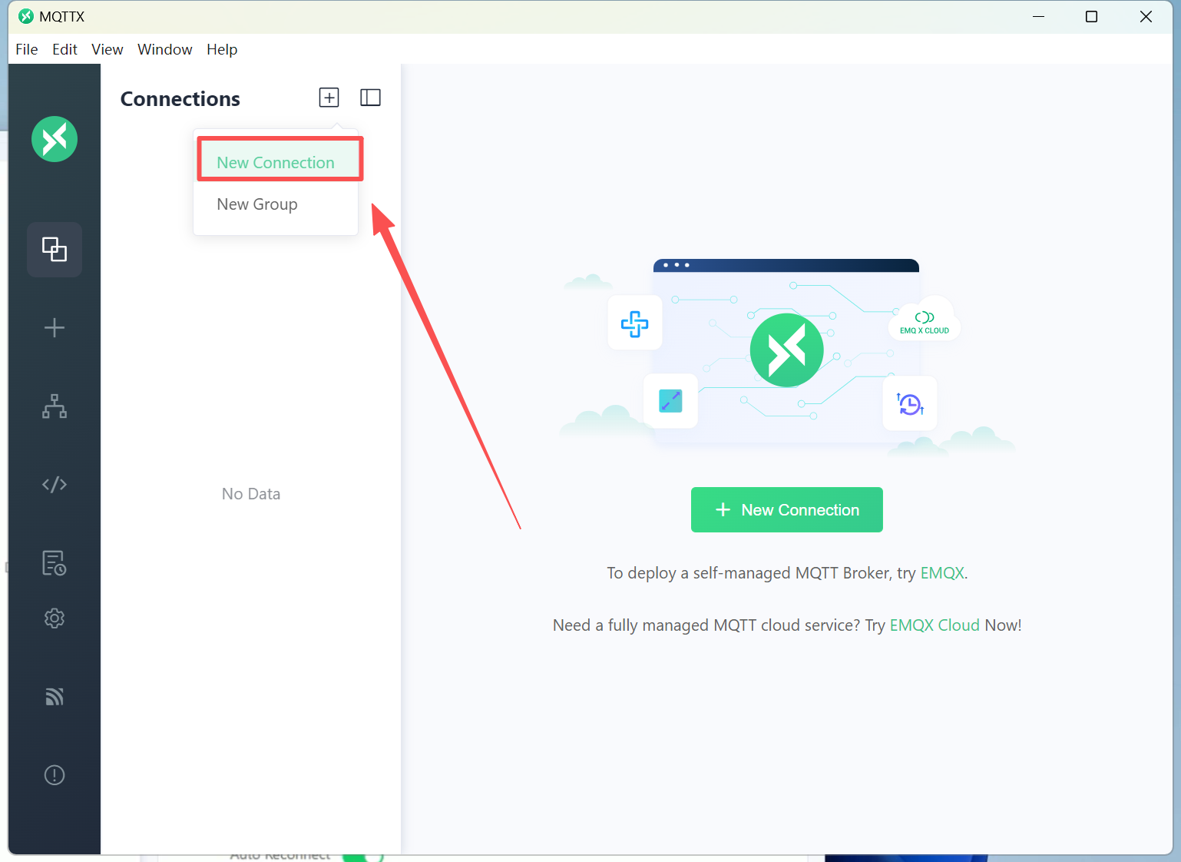The height and width of the screenshot is (862, 1181).
Task: Click the add connection plus box icon
Action: (329, 98)
